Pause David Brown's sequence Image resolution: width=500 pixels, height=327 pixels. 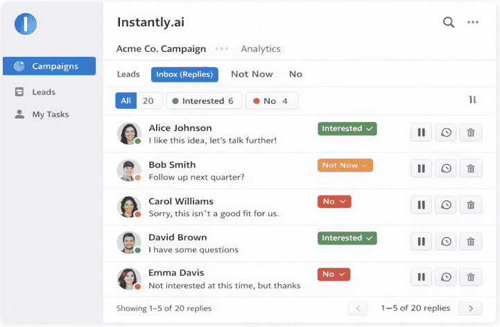421,242
